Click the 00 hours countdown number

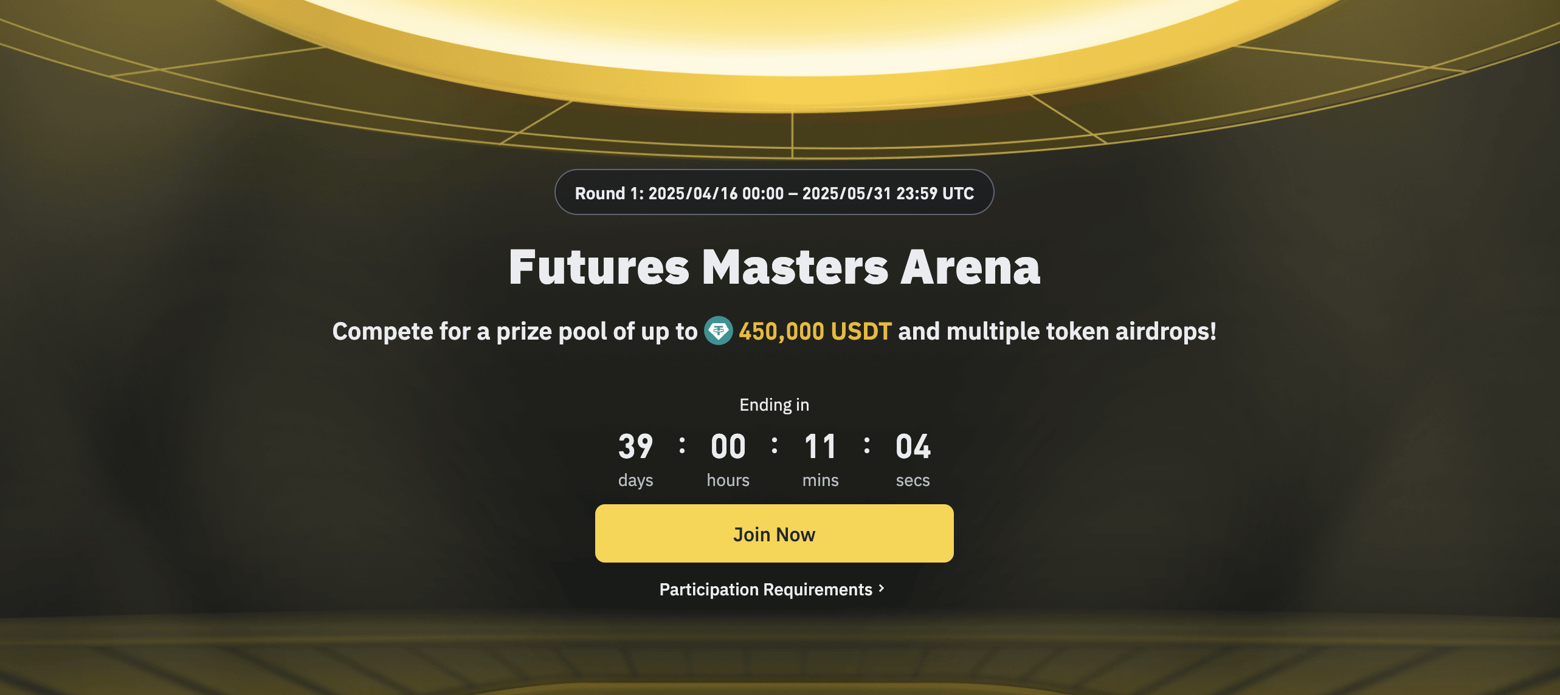728,447
